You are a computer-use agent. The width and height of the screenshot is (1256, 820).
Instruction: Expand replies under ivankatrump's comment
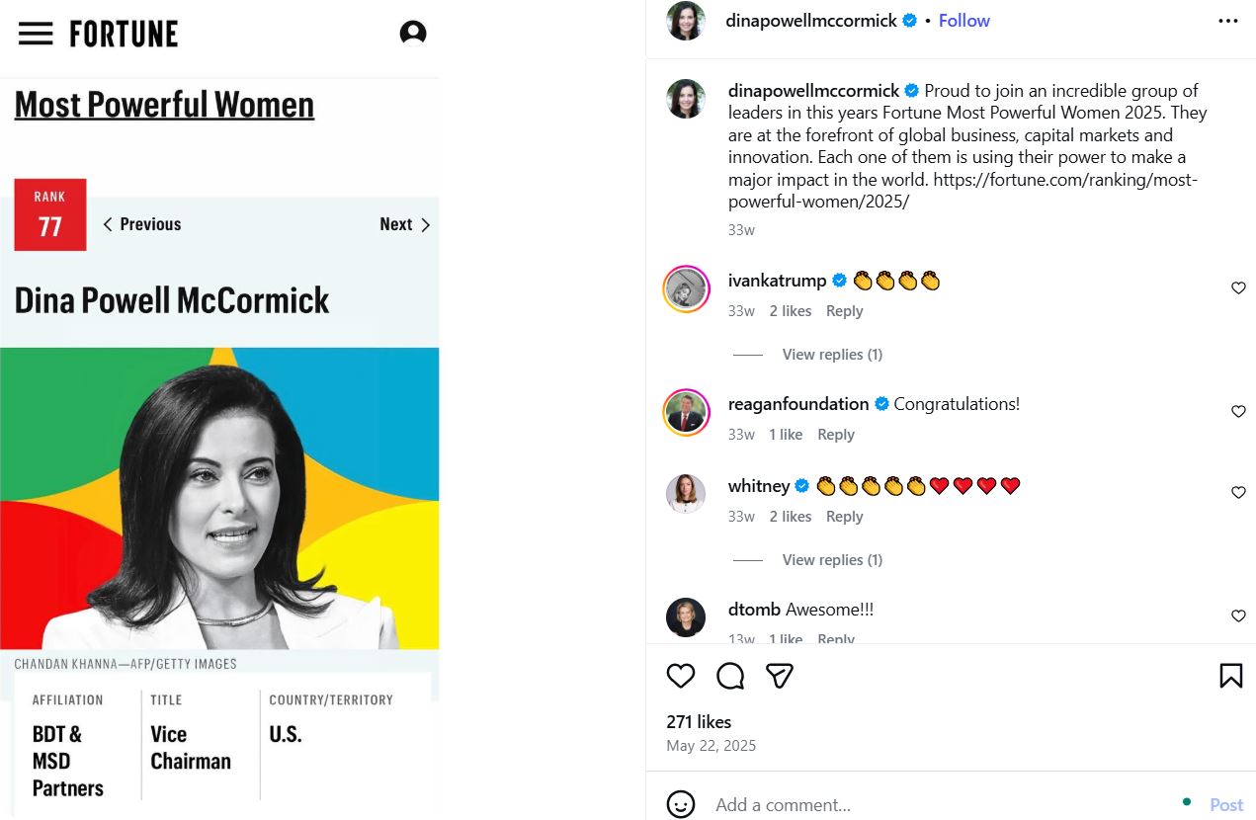(x=831, y=355)
